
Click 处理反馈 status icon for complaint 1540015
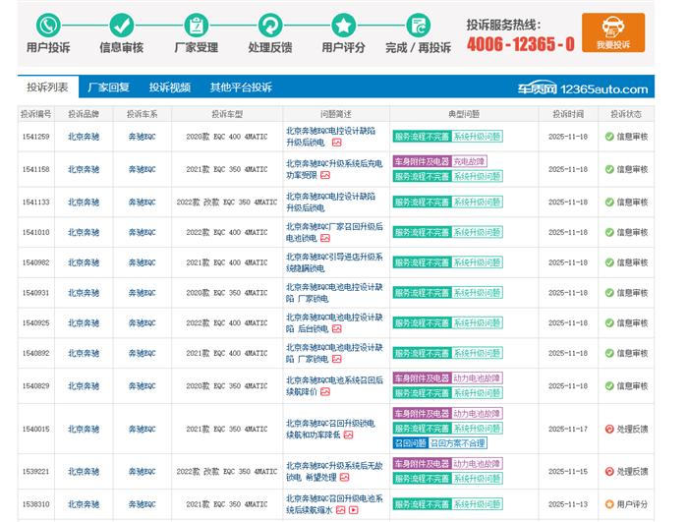click(609, 430)
